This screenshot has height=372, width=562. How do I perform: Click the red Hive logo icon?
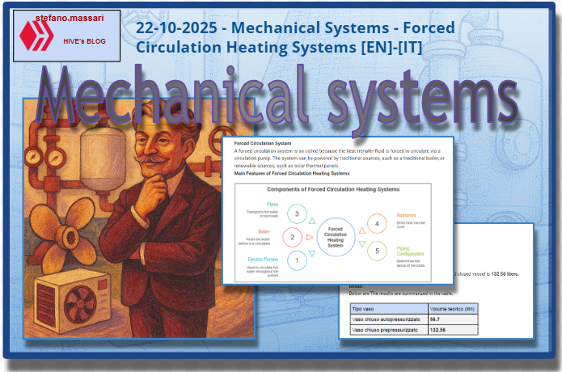pos(36,36)
